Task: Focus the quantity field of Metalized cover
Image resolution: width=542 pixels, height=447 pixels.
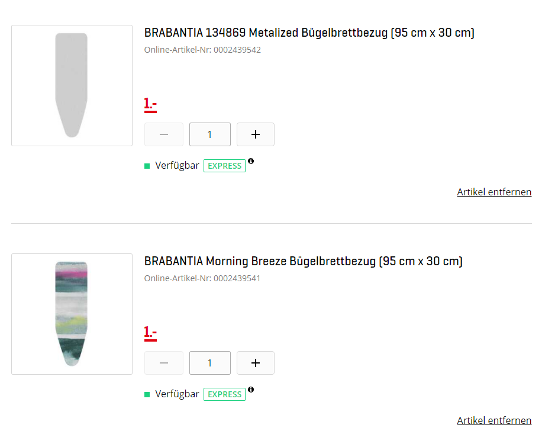Action: 209,134
